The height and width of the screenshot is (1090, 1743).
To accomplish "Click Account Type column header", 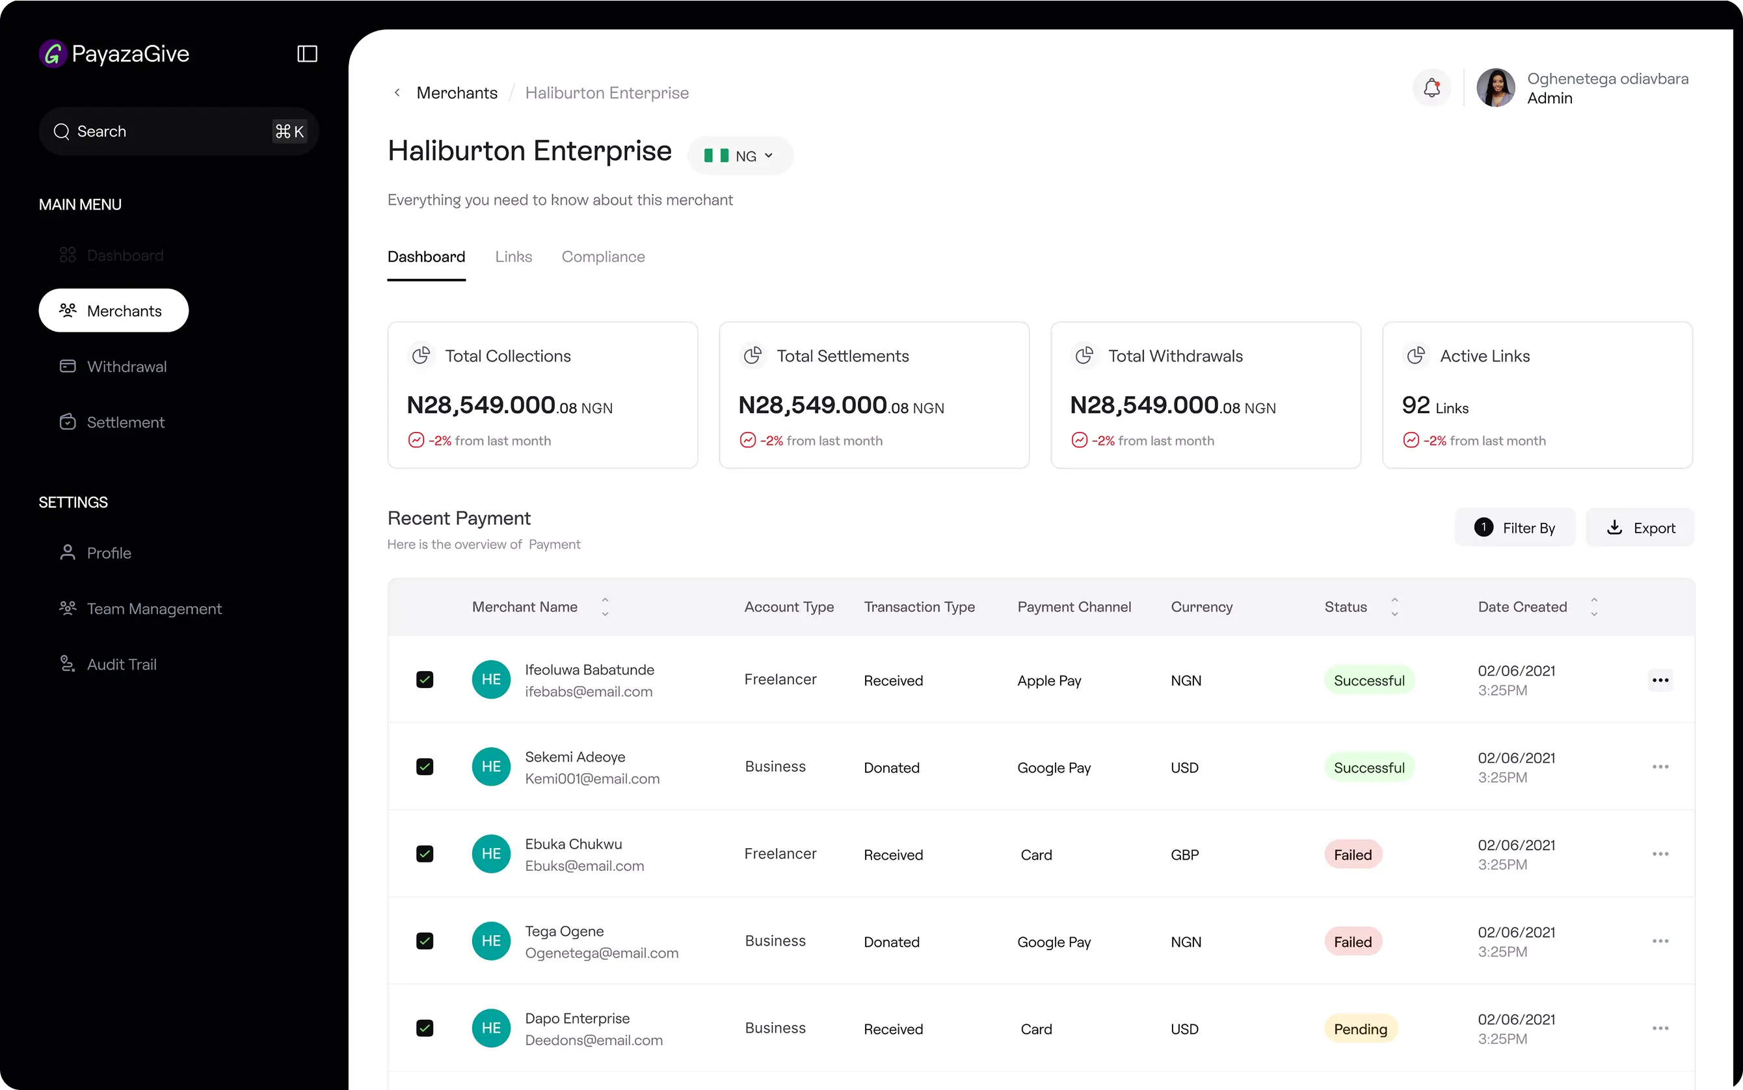I will click(x=790, y=607).
